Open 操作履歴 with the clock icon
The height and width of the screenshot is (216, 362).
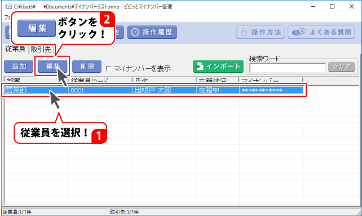pyautogui.click(x=152, y=32)
